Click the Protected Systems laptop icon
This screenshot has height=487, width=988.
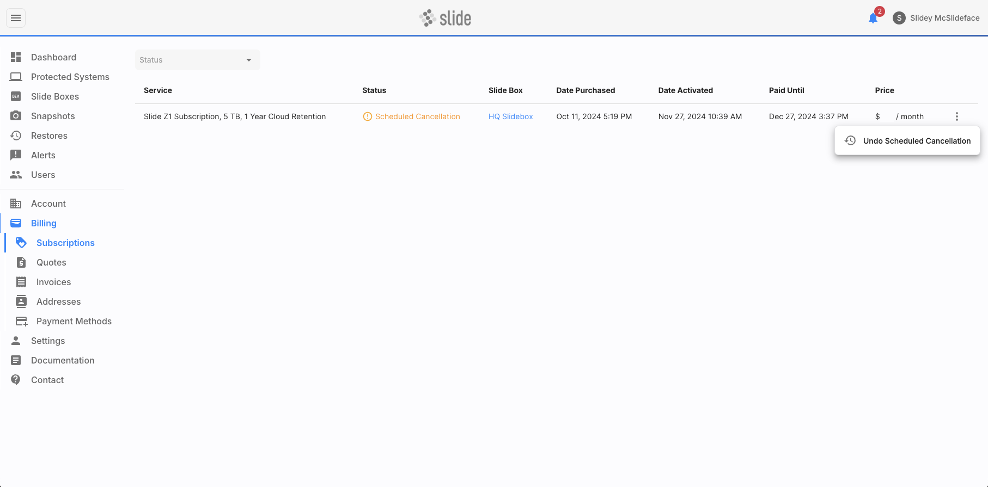click(16, 77)
